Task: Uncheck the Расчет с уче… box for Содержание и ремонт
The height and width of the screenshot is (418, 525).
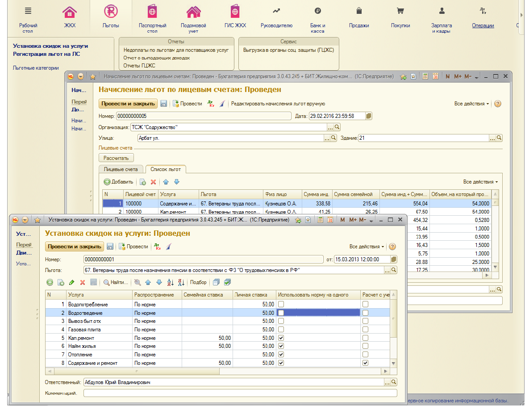Action: [x=365, y=363]
